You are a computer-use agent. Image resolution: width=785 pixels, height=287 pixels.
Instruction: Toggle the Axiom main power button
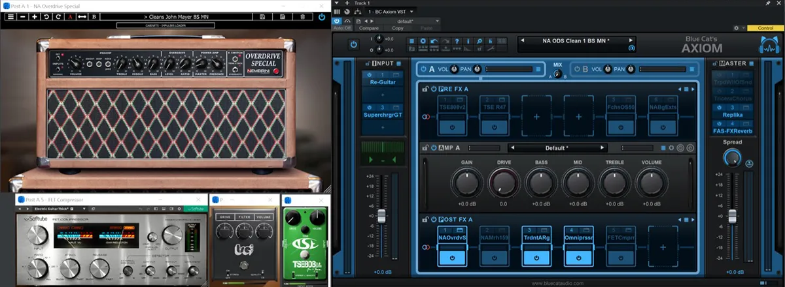pos(354,44)
